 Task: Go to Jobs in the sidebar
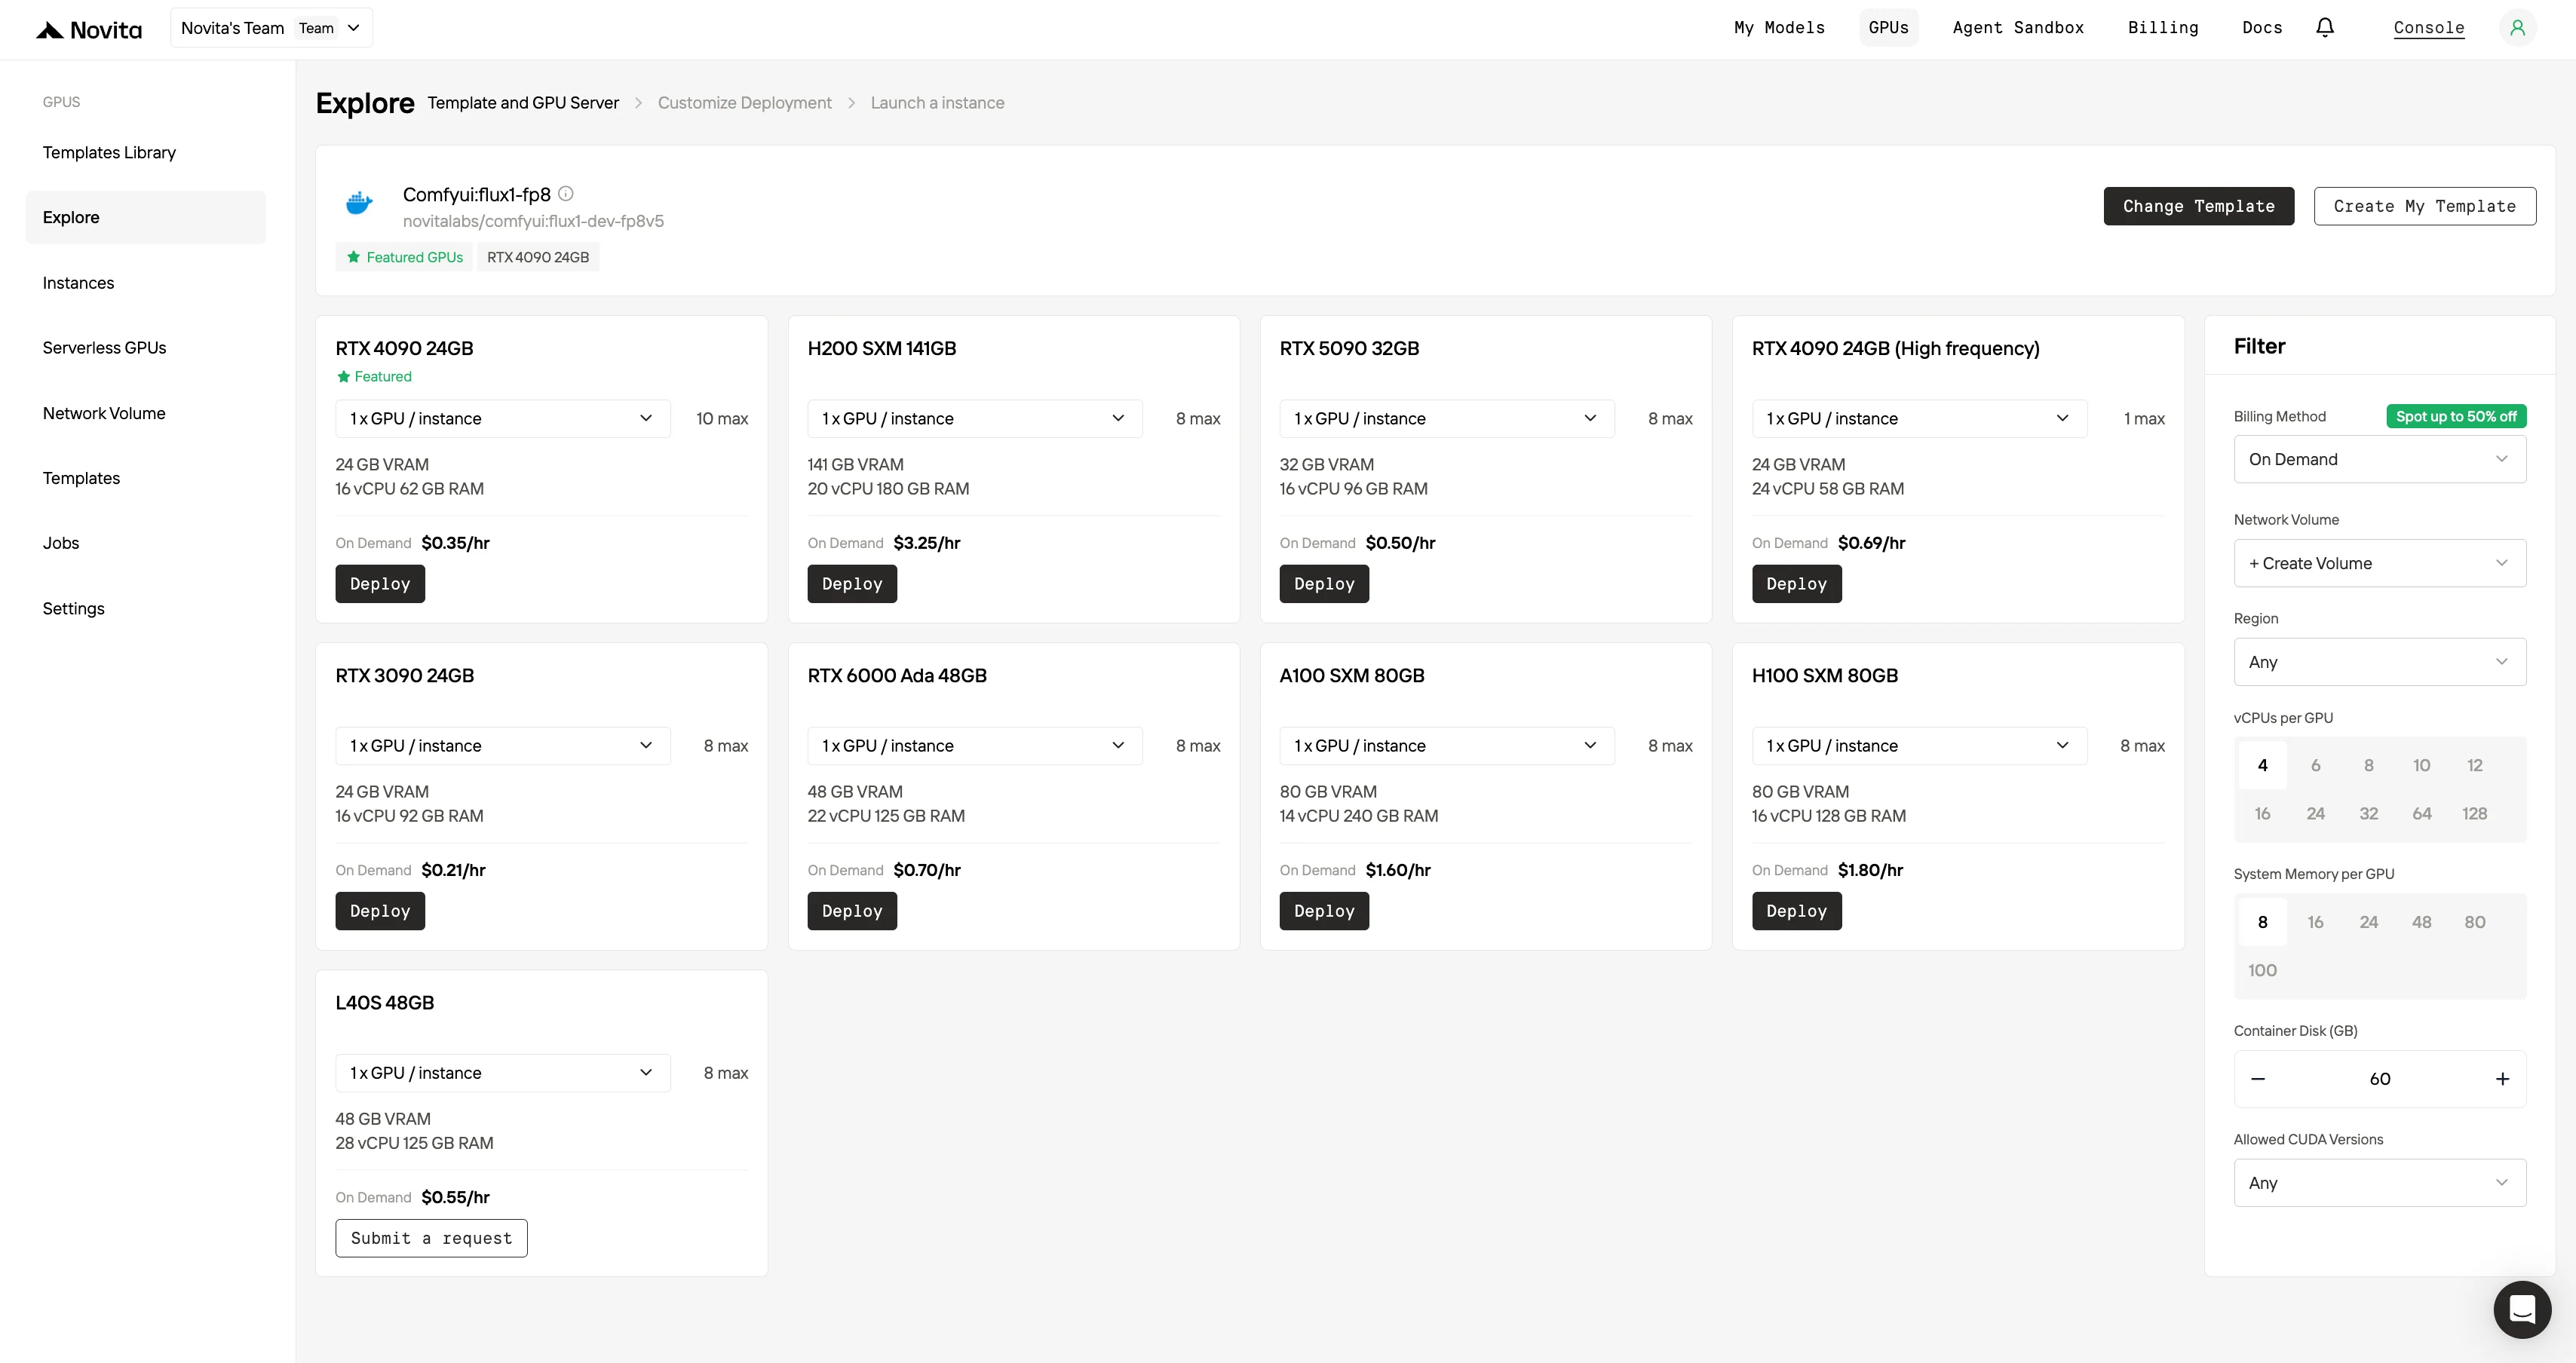click(x=146, y=543)
